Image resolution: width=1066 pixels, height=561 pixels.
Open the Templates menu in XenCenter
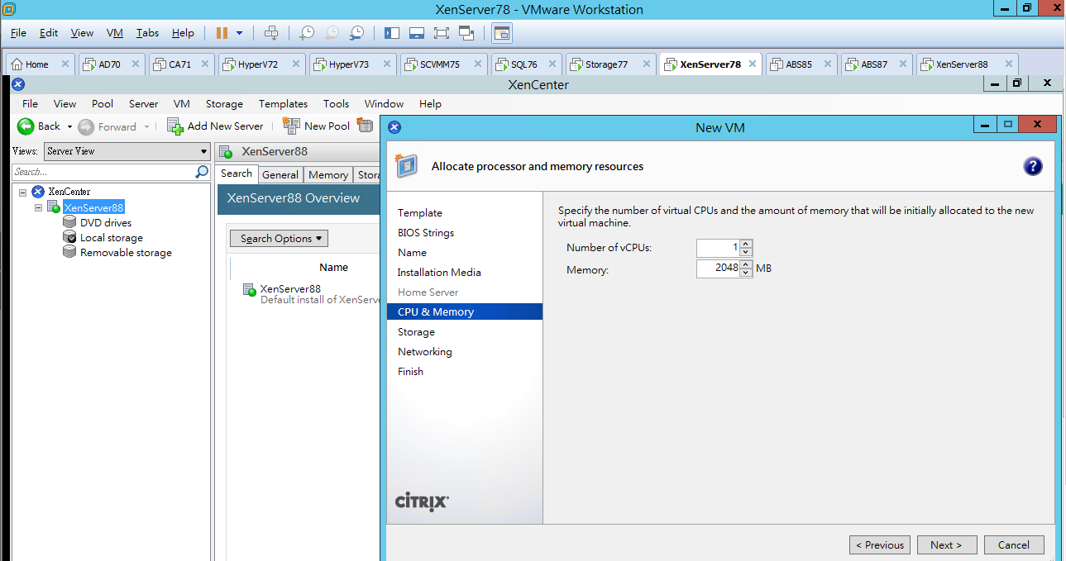pyautogui.click(x=283, y=103)
